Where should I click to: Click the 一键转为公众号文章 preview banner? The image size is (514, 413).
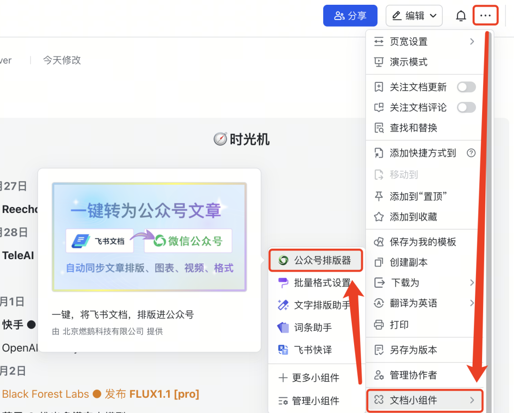tap(149, 237)
